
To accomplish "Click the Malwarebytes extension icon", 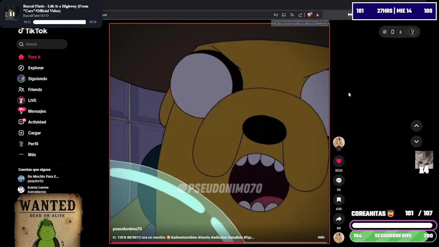I will point(349,15).
